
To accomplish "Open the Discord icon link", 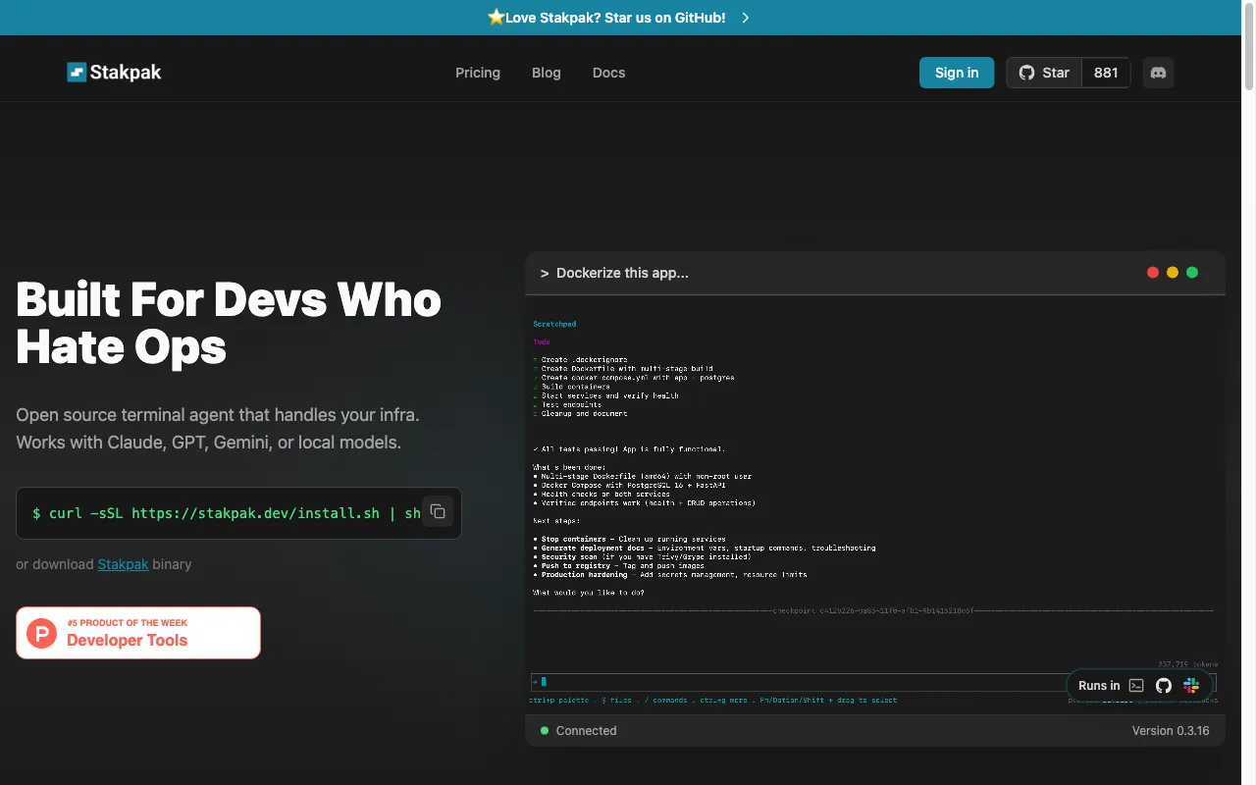I will coord(1158,73).
